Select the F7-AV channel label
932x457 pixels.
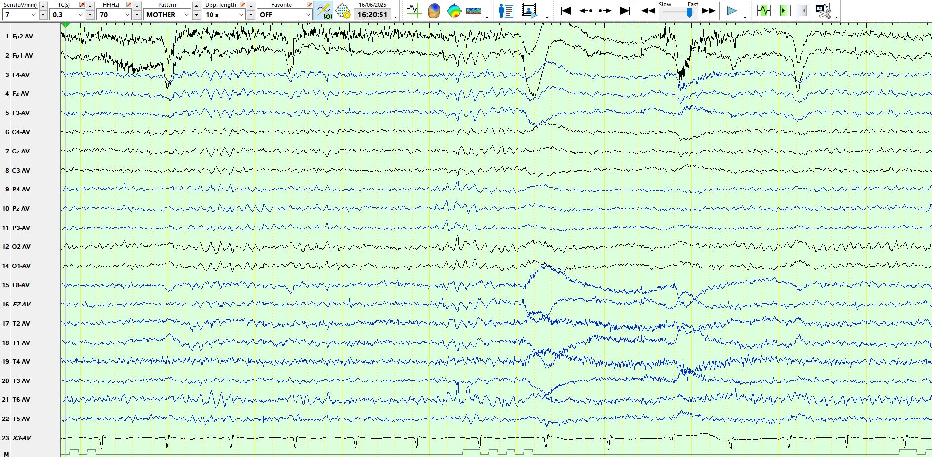pyautogui.click(x=22, y=305)
